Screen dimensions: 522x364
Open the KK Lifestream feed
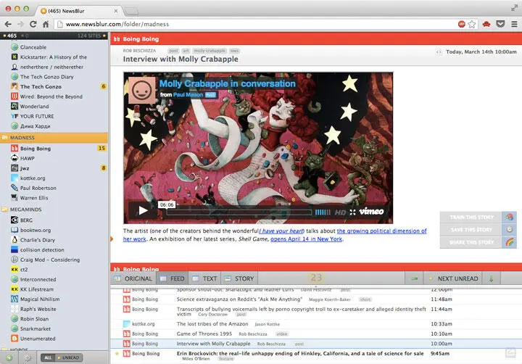[54, 289]
